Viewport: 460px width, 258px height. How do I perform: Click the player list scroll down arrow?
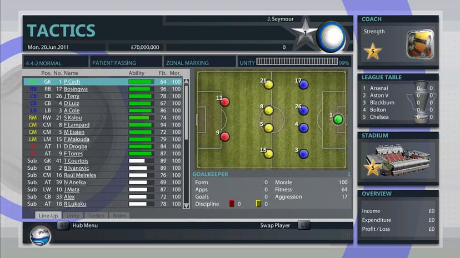tap(186, 206)
